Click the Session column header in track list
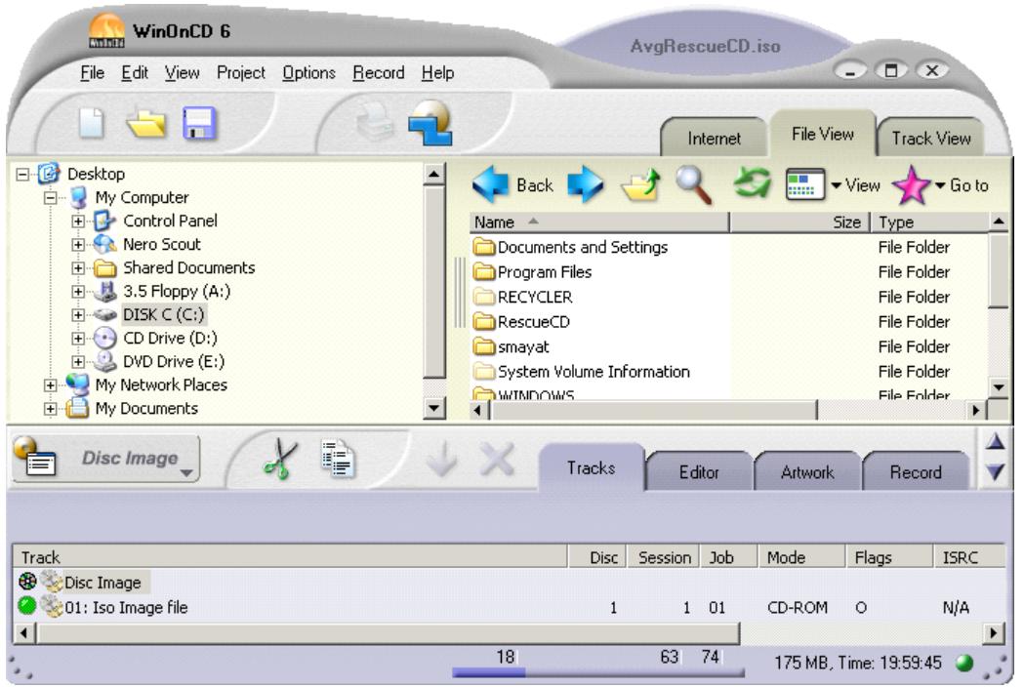Viewport: 1024px width, 687px height. coord(664,557)
